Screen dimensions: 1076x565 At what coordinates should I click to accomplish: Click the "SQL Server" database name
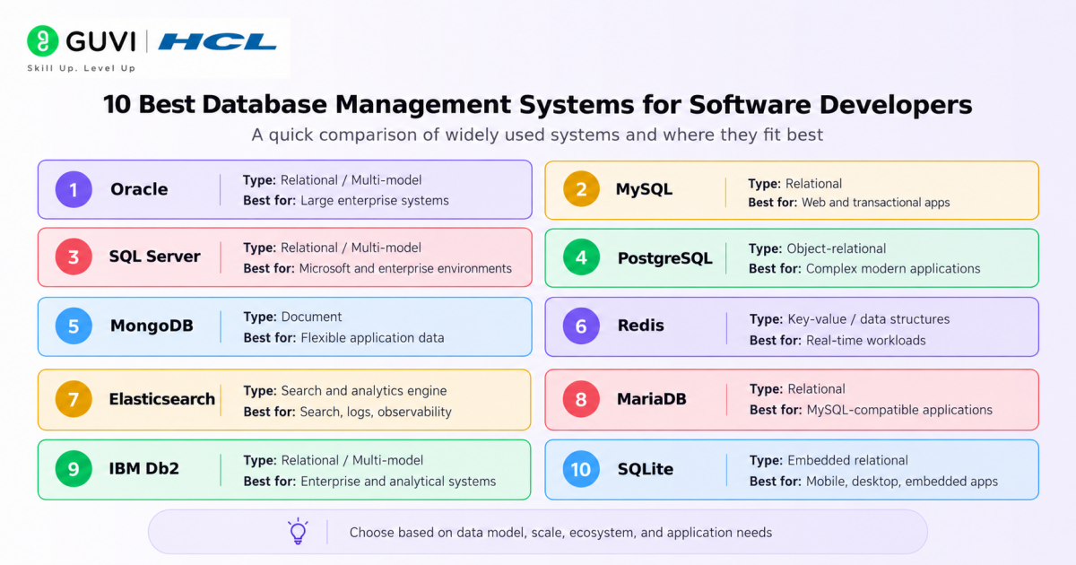click(x=154, y=257)
